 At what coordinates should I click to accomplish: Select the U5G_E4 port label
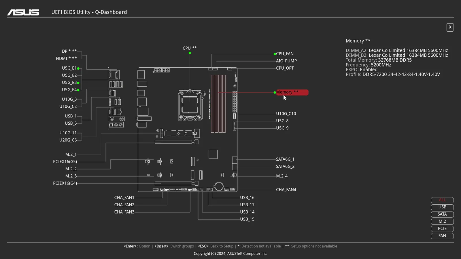pos(69,90)
